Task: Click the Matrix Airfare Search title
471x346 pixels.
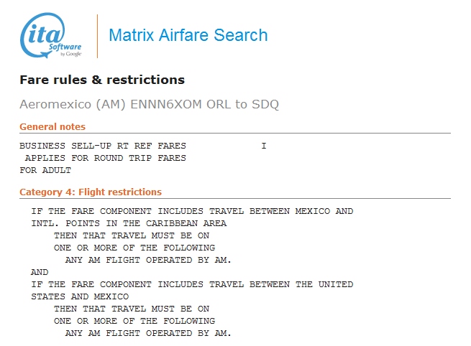Action: click(188, 35)
